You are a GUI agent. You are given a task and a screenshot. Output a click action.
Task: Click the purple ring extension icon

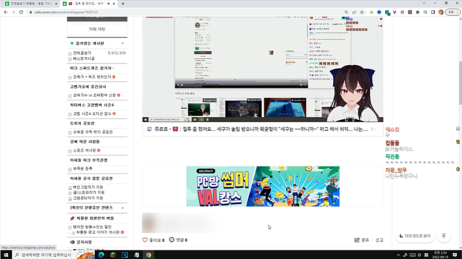[x=402, y=12]
